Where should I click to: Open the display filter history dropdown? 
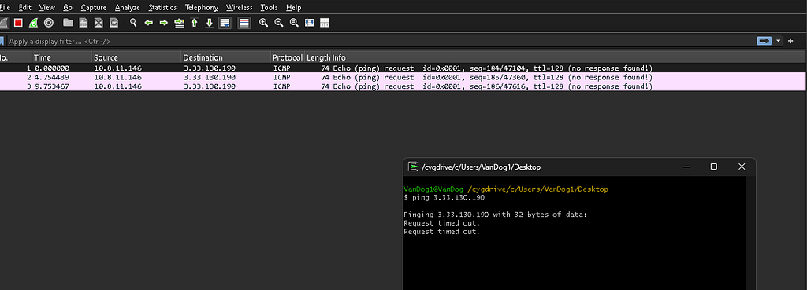coord(778,41)
